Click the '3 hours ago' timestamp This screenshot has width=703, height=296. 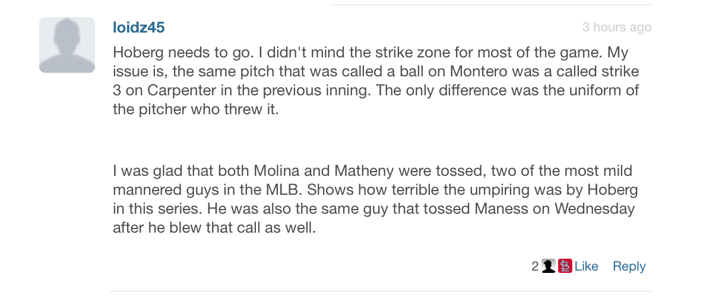(x=616, y=27)
